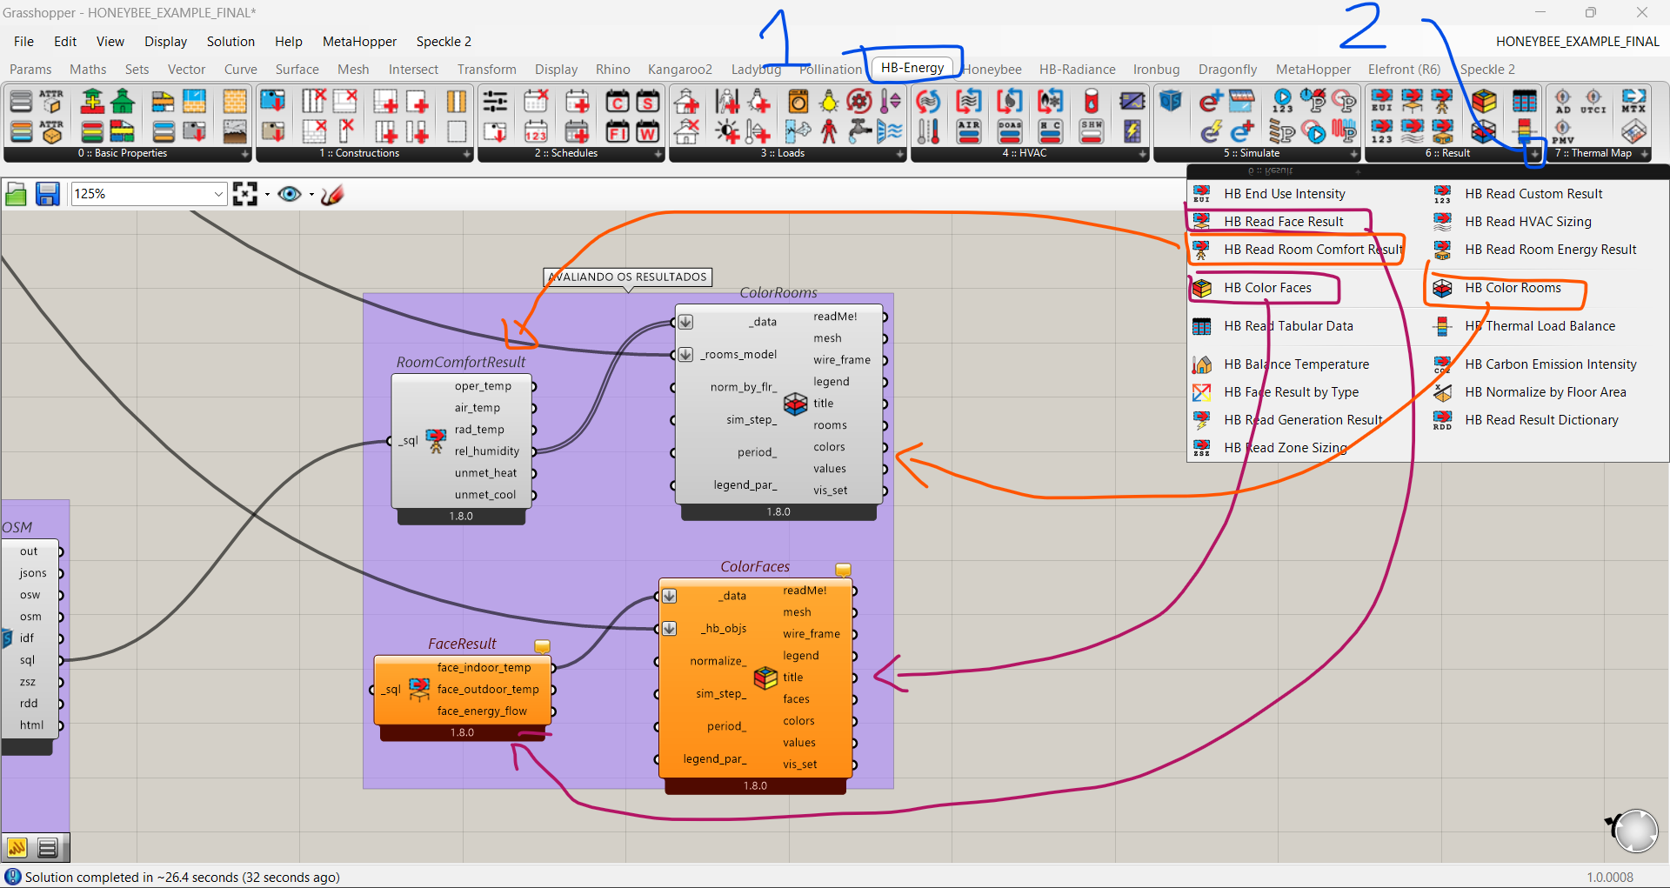Image resolution: width=1670 pixels, height=888 pixels.
Task: Toggle the _data input arrow on ColorRooms
Action: [x=685, y=322]
